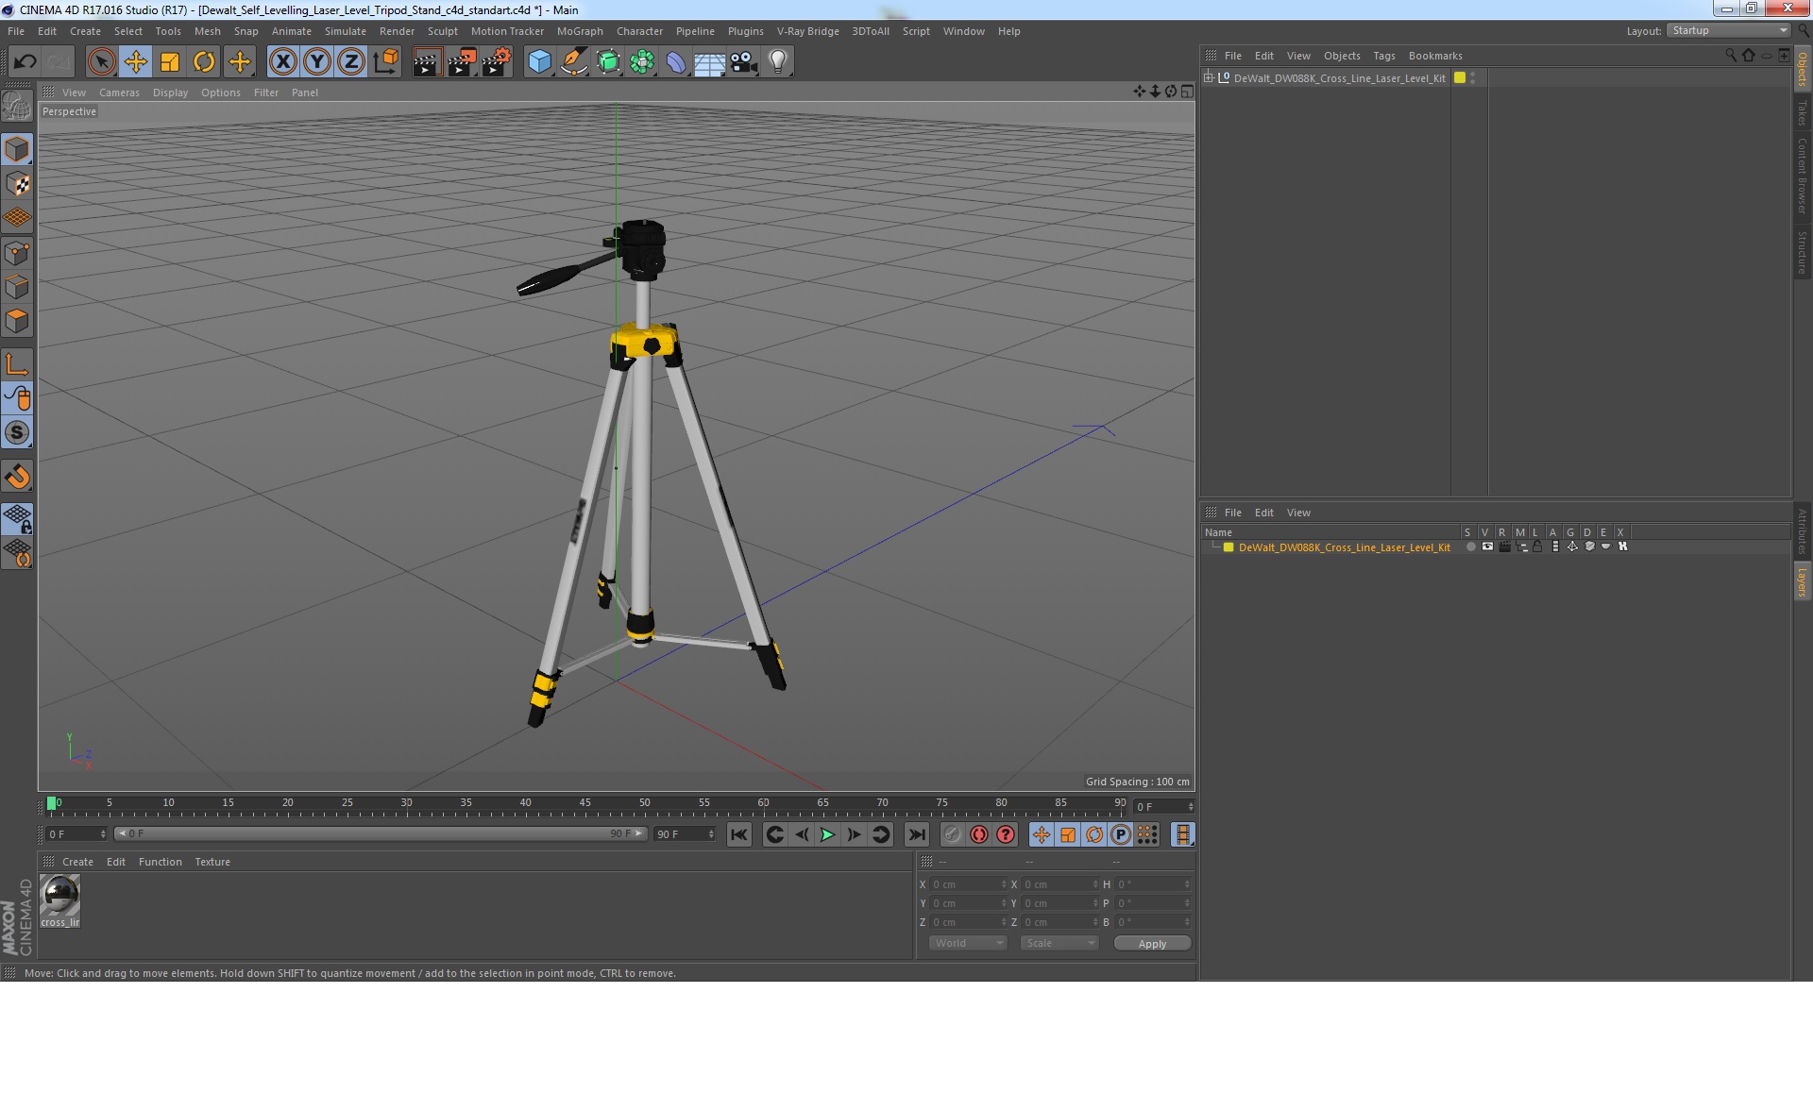Expand DeWalt_DW088K object tree node
This screenshot has width=1813, height=1093.
coord(1209,78)
